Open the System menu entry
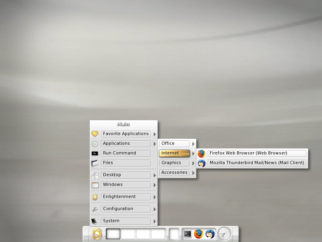The height and width of the screenshot is (242, 322). coord(126,221)
